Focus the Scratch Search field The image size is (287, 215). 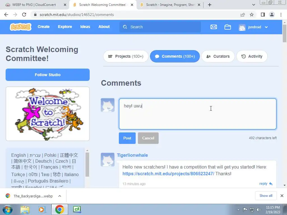click(x=160, y=27)
